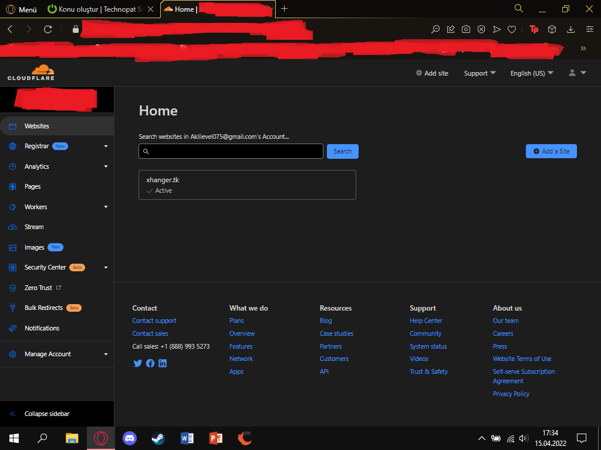
Task: Open the Support dropdown
Action: tap(480, 73)
